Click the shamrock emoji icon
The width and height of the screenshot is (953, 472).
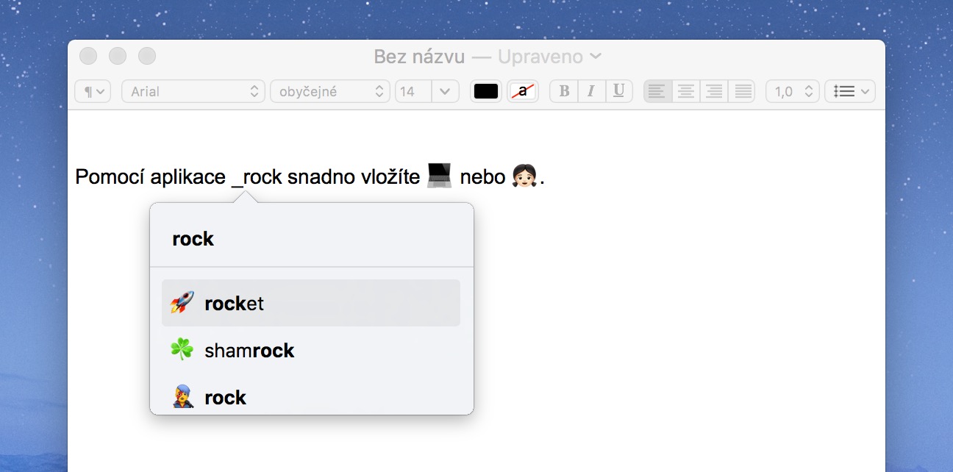click(182, 350)
